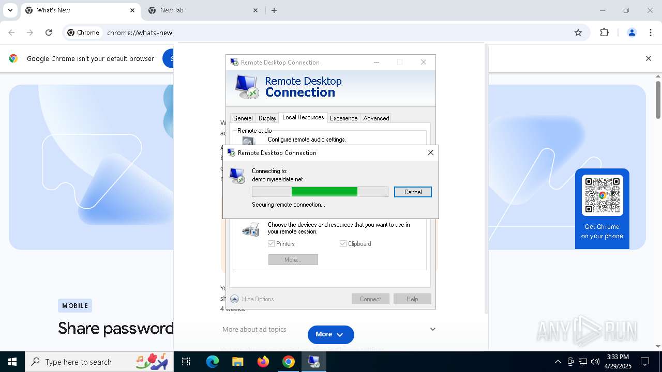662x372 pixels.
Task: Show hidden system tray icons
Action: [558, 362]
